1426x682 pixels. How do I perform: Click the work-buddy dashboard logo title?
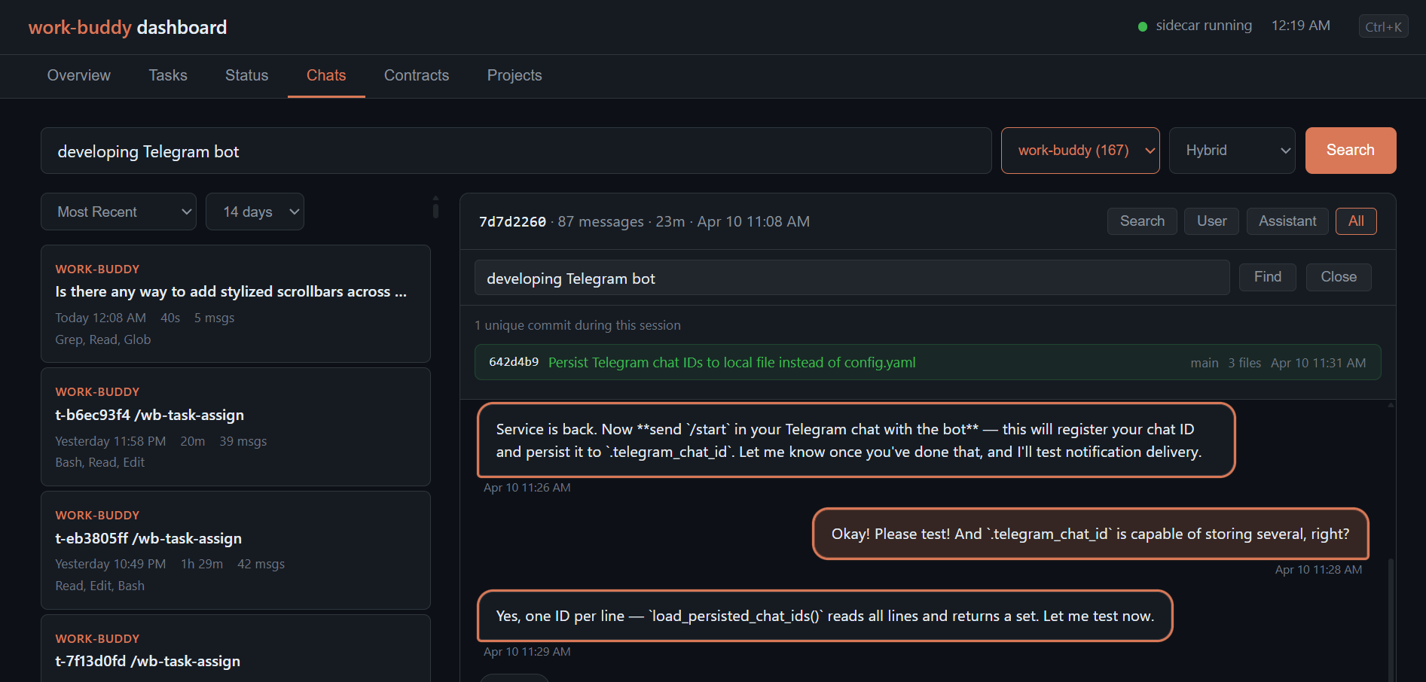click(127, 27)
